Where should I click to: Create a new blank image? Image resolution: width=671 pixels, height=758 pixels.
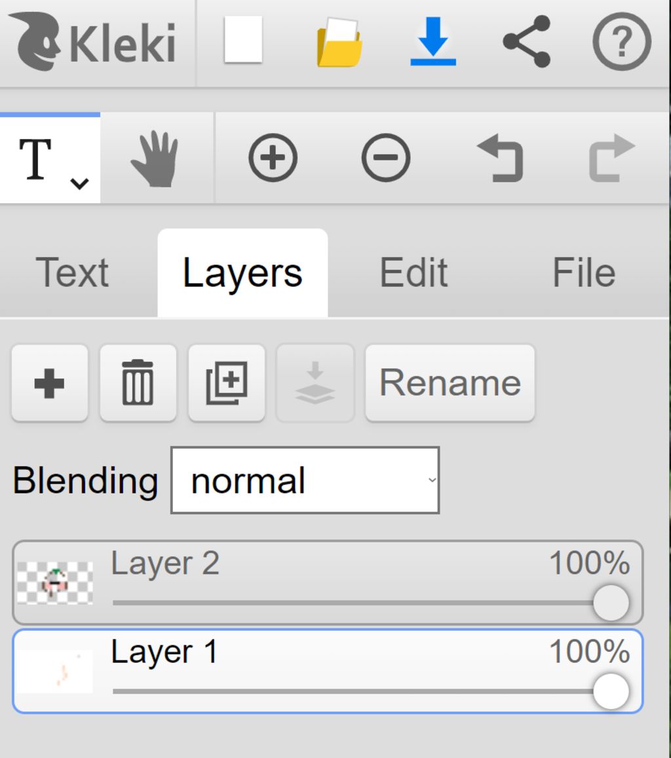(243, 41)
